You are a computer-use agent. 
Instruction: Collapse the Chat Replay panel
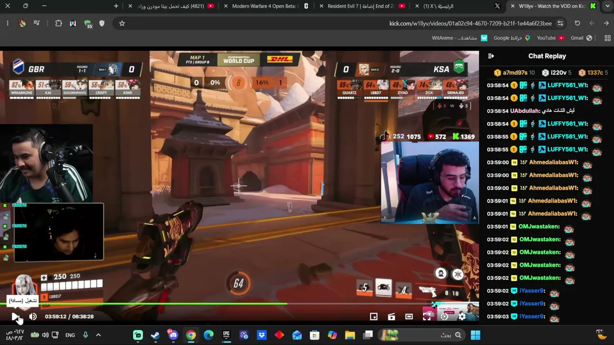(x=491, y=56)
